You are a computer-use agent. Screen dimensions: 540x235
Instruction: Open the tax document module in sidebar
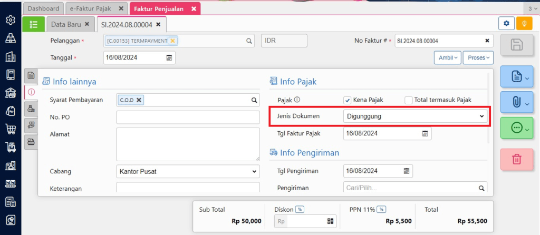(x=11, y=202)
